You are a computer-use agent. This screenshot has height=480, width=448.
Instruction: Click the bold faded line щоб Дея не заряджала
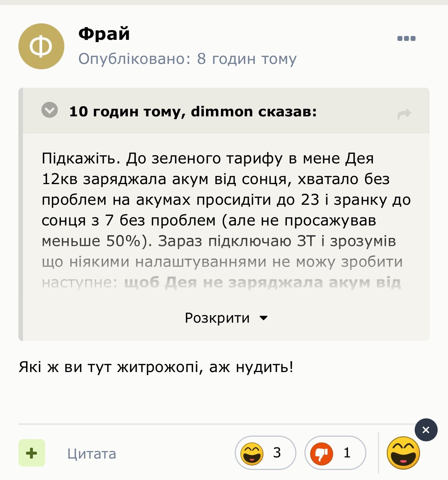(x=262, y=282)
